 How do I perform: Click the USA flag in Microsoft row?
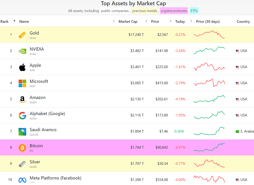(237, 83)
